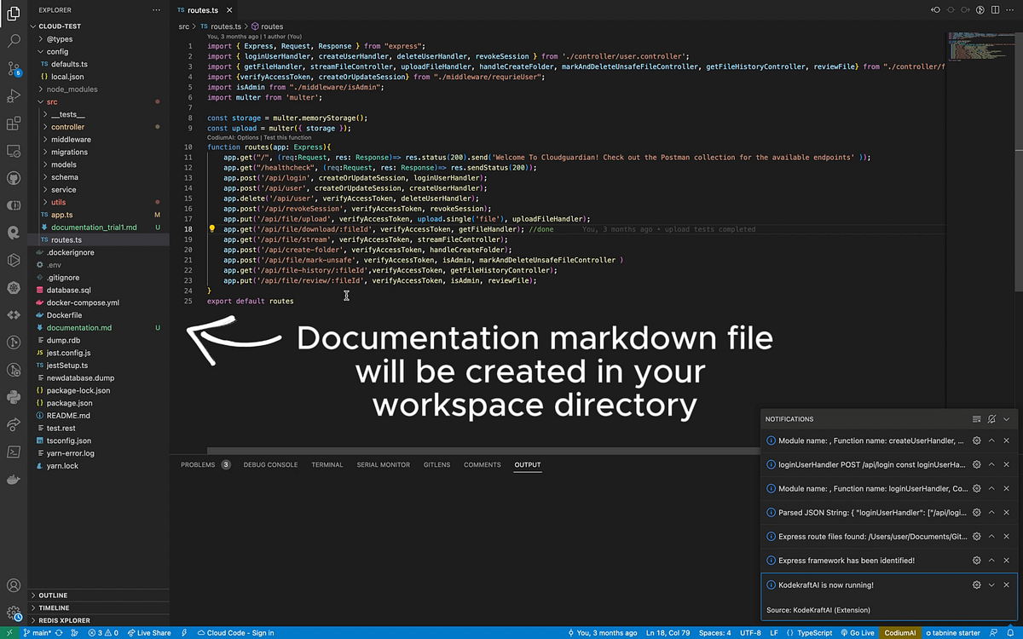This screenshot has width=1023, height=639.
Task: Toggle Do Not Disturb mode for notifications
Action: tap(991, 418)
